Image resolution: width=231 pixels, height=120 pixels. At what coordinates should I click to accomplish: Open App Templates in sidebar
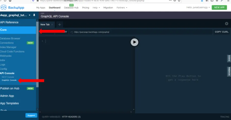click(10, 103)
